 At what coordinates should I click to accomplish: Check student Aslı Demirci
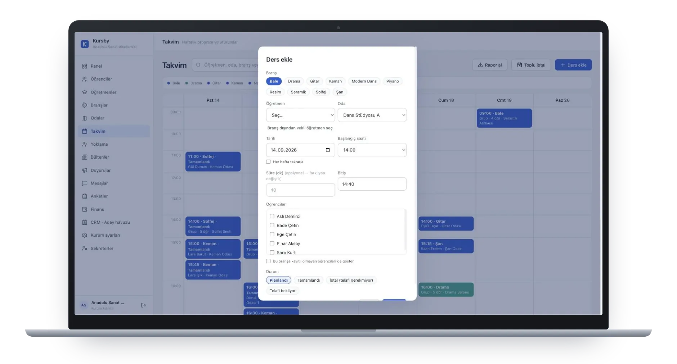tap(272, 216)
